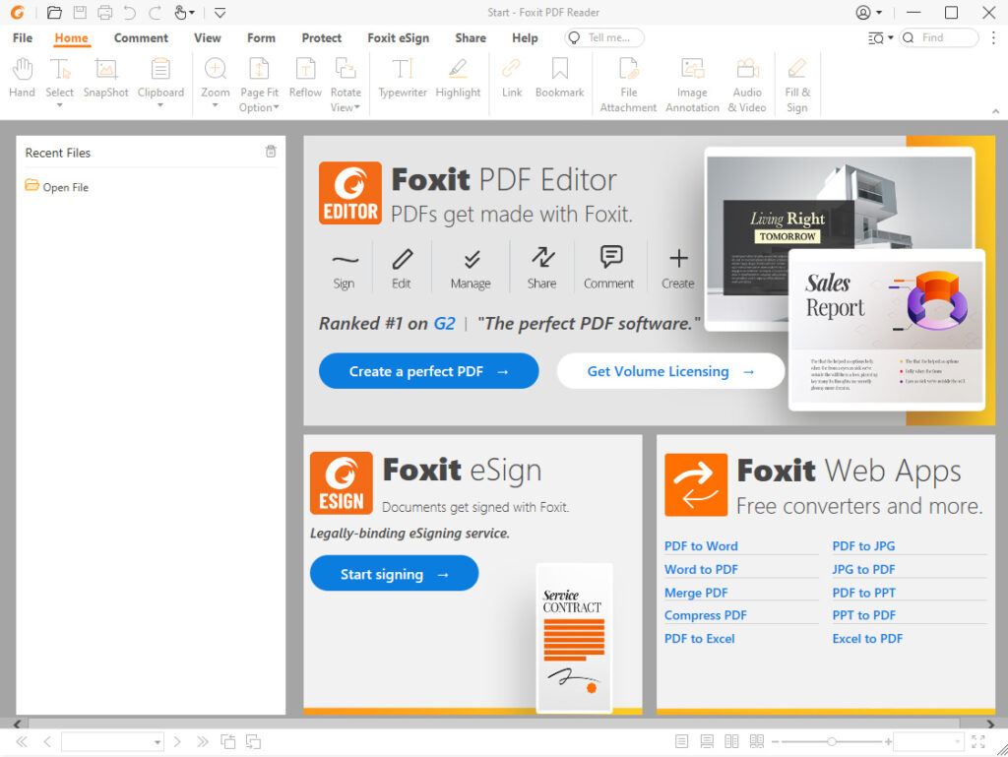Clear recent files with trash icon

(x=272, y=151)
